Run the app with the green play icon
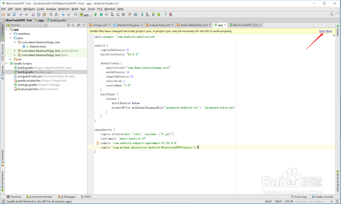Image resolution: width=341 pixels, height=204 pixels. pos(96,15)
